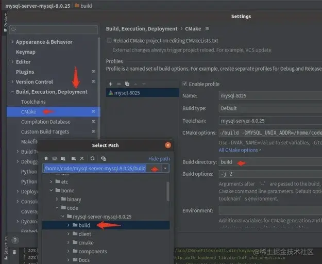Select the components folder in the tree
This screenshot has width=322, height=264.
click(93, 251)
